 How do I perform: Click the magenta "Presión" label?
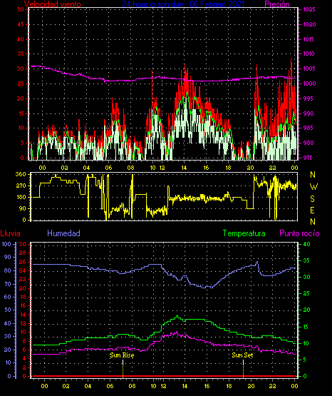pyautogui.click(x=277, y=4)
